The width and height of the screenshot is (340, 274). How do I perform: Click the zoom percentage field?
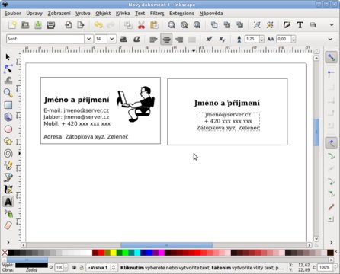pos(325,267)
